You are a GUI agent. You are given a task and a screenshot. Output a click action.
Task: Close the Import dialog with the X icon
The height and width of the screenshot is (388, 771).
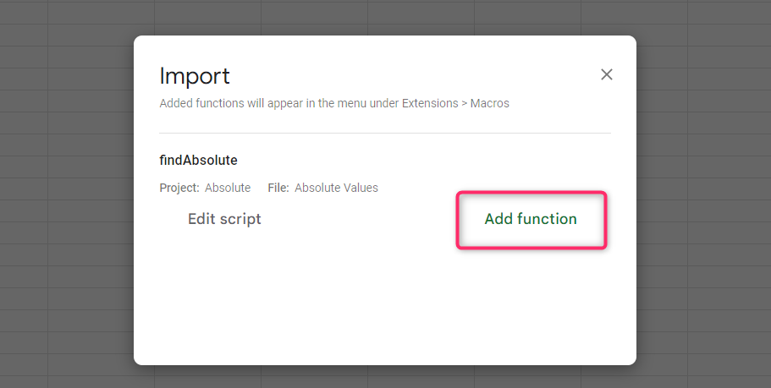(606, 74)
